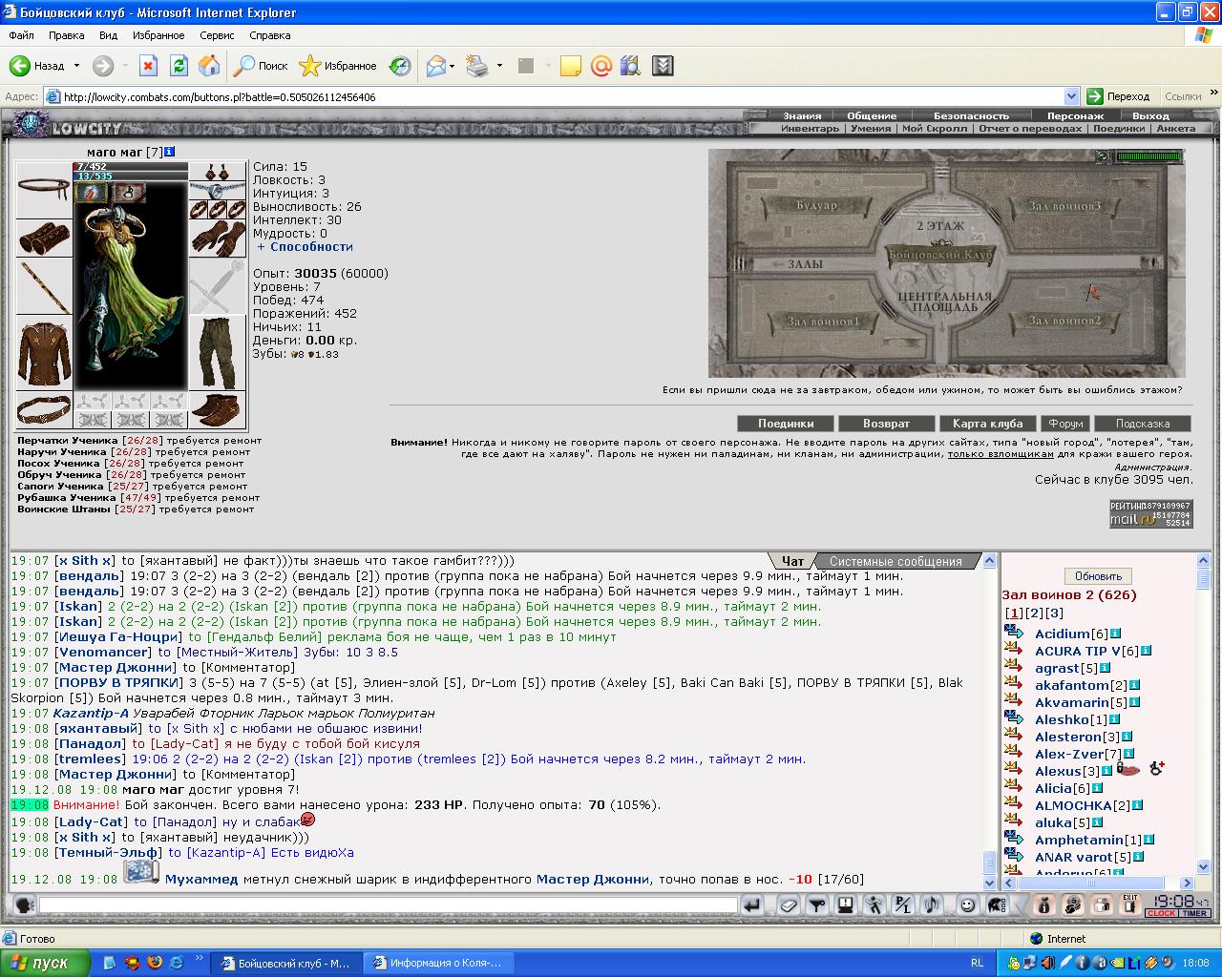Click the Поединки button
Screen dimensions: 1222x977
coord(786,424)
